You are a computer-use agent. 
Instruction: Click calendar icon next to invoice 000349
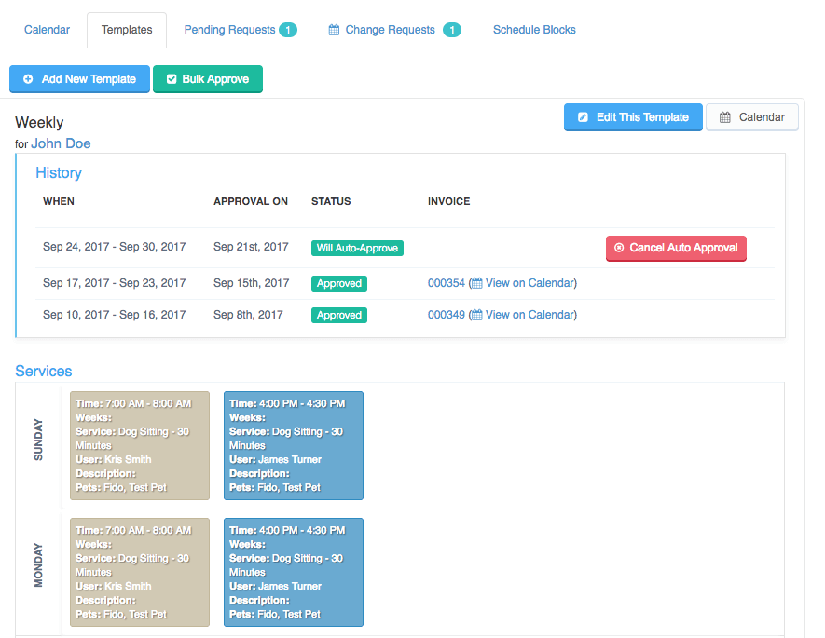click(x=476, y=315)
